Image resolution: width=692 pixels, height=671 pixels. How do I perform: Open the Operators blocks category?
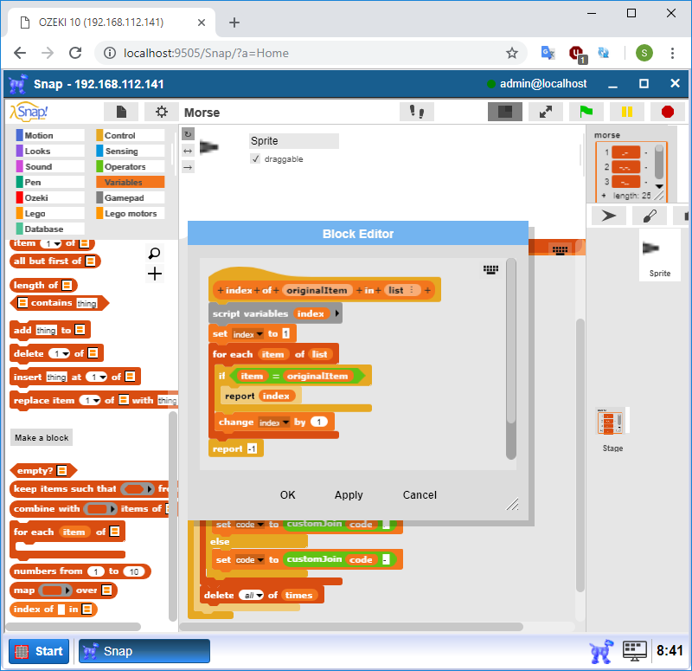(131, 166)
